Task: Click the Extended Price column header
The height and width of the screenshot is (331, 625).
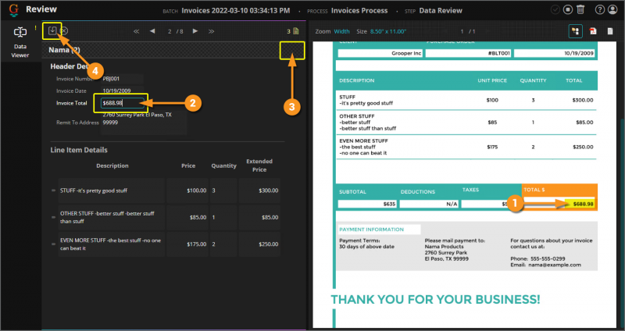Action: click(259, 165)
